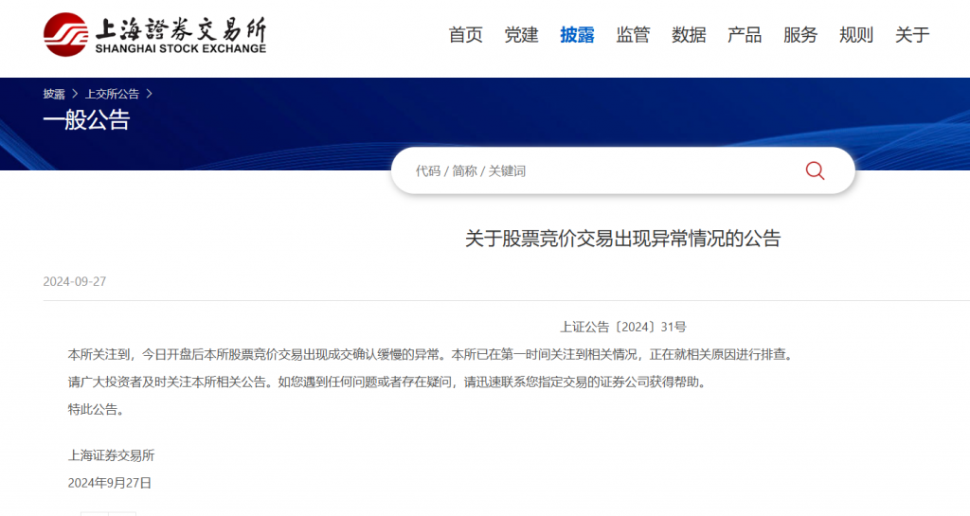
Task: Open the 数据 menu item
Action: pos(689,35)
